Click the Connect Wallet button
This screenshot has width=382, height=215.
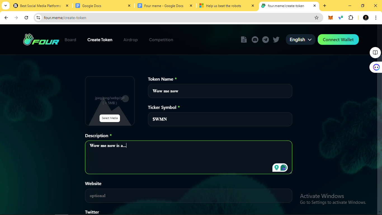338,39
